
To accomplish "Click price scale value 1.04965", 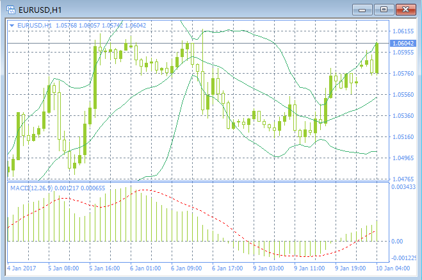I will pos(403,158).
